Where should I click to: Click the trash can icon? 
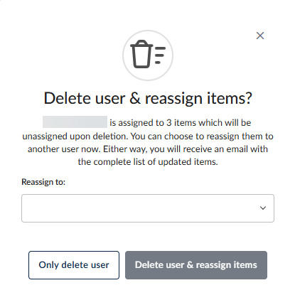(x=141, y=54)
